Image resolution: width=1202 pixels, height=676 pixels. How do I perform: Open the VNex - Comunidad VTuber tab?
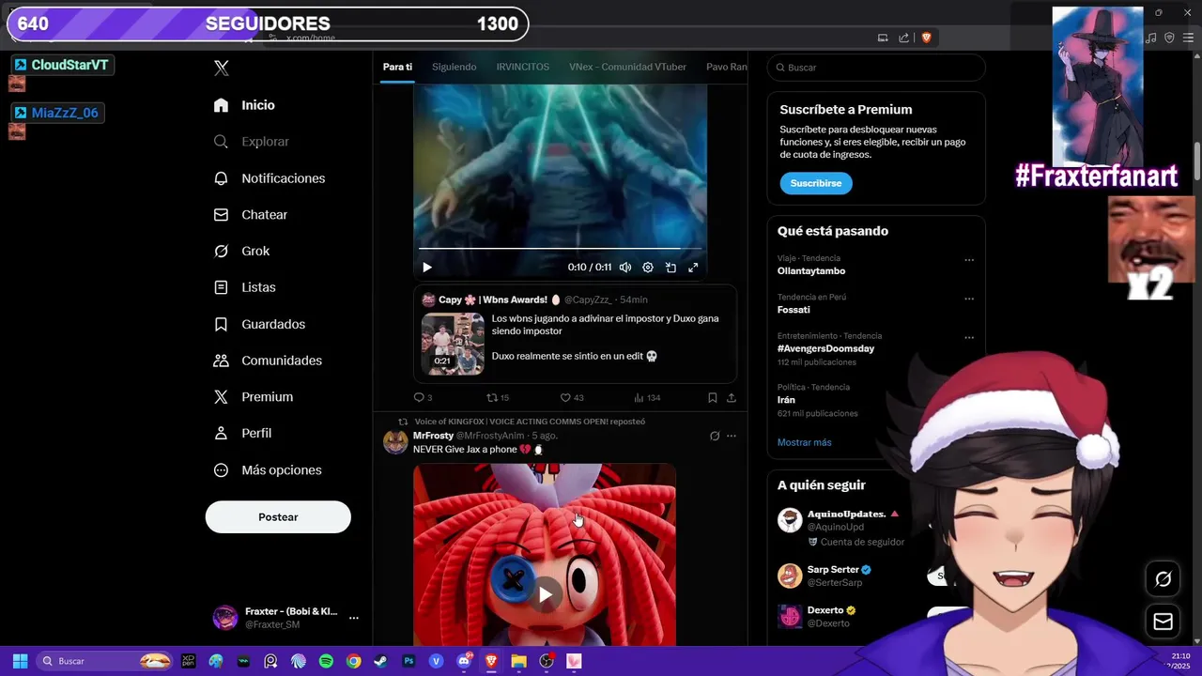[627, 67]
